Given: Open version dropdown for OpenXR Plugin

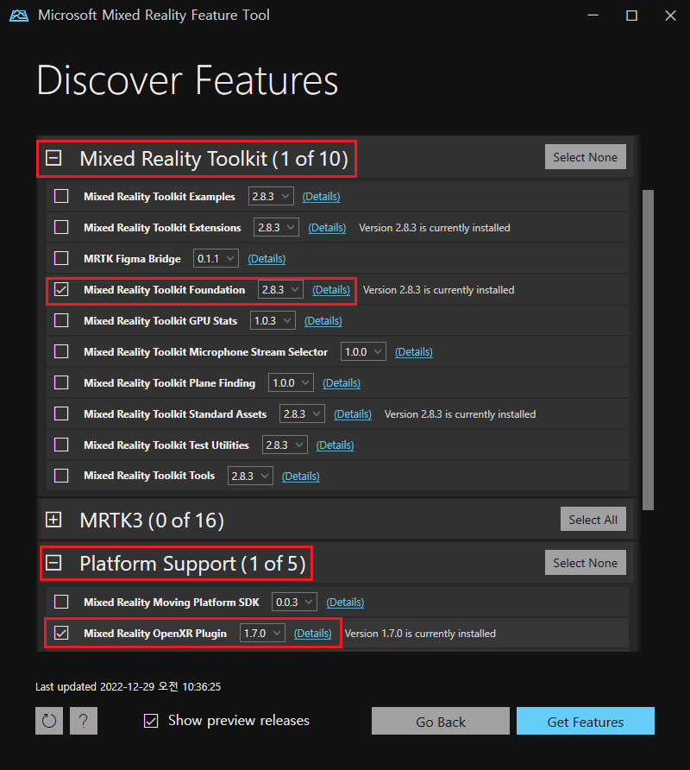Looking at the screenshot, I should [262, 633].
